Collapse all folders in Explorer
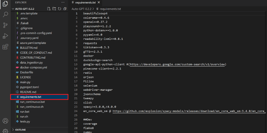267x133 pixels. pos(65,9)
